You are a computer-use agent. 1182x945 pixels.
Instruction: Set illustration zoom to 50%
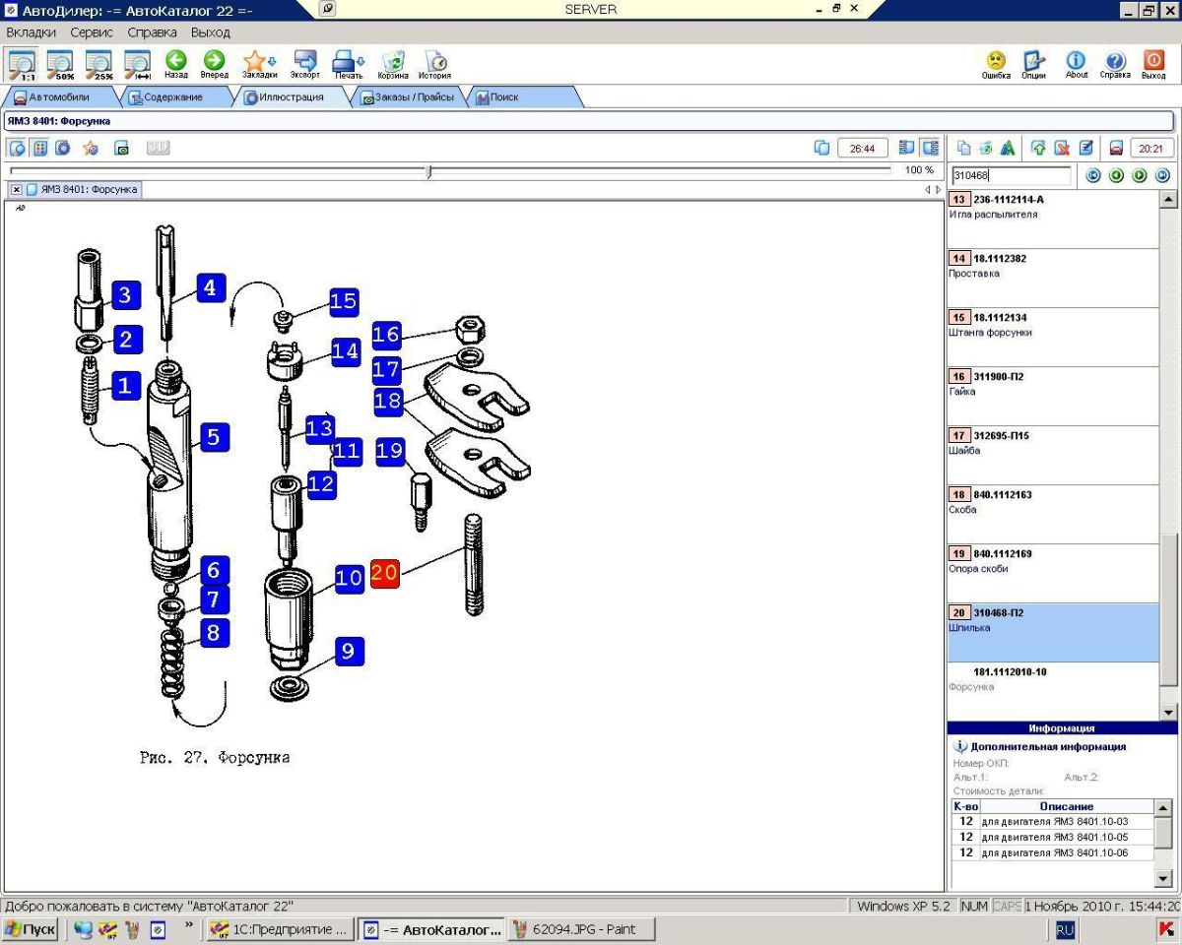61,65
